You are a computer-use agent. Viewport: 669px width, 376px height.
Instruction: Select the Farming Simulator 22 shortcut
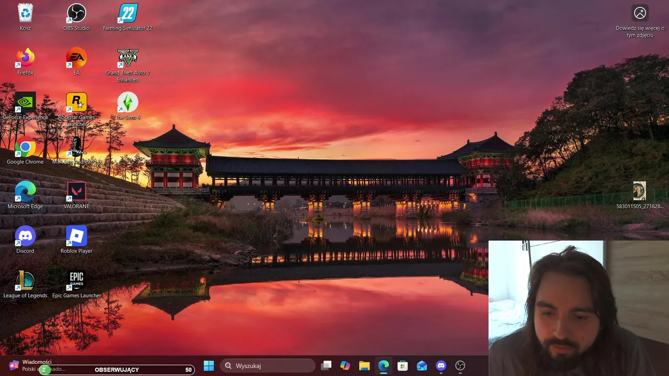click(128, 17)
